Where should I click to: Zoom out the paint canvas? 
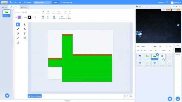click(125, 96)
